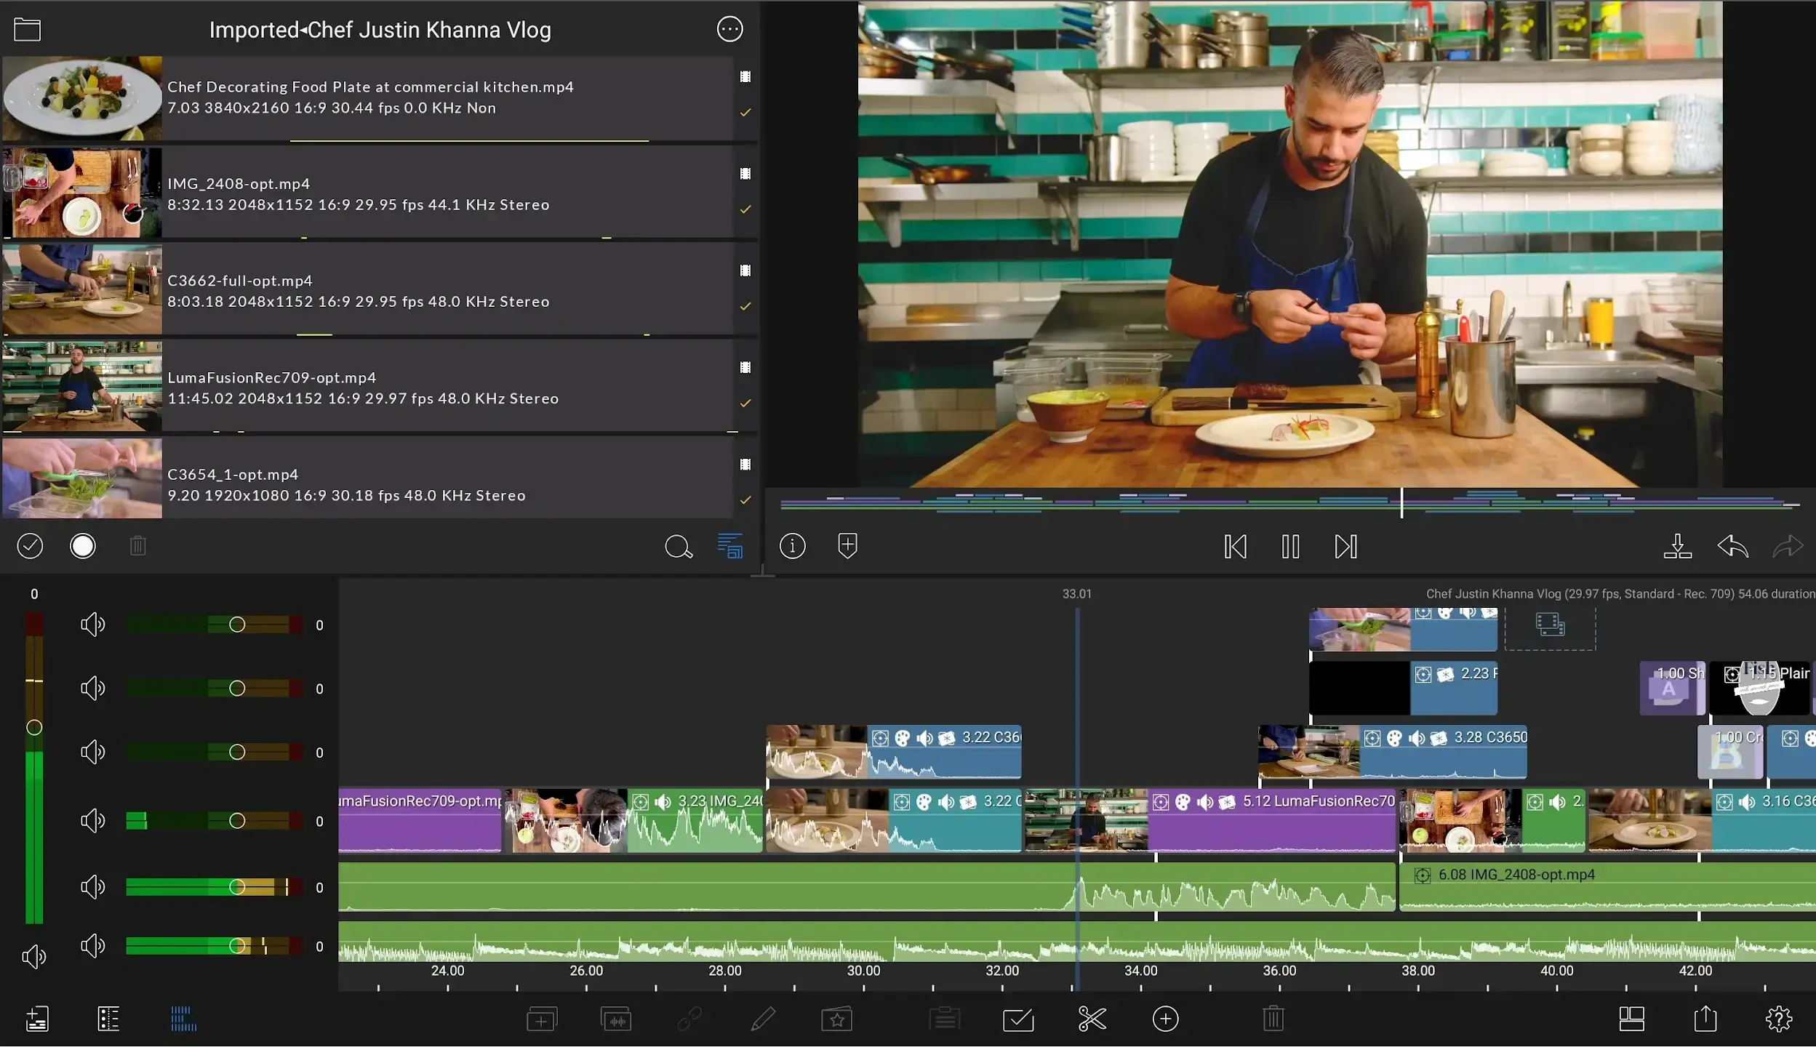
Task: Pause playback in the preview window
Action: (x=1289, y=546)
